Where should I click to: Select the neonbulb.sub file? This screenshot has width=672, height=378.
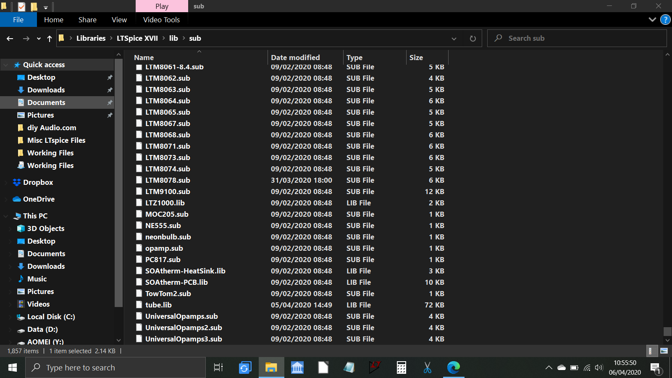click(x=168, y=237)
